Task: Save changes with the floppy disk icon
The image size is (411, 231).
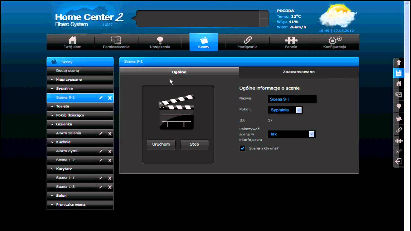Action: [x=399, y=73]
